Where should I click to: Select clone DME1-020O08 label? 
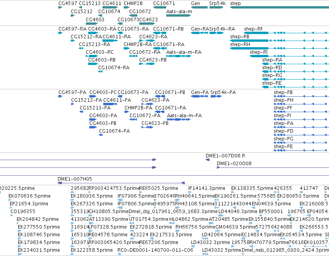(234, 164)
